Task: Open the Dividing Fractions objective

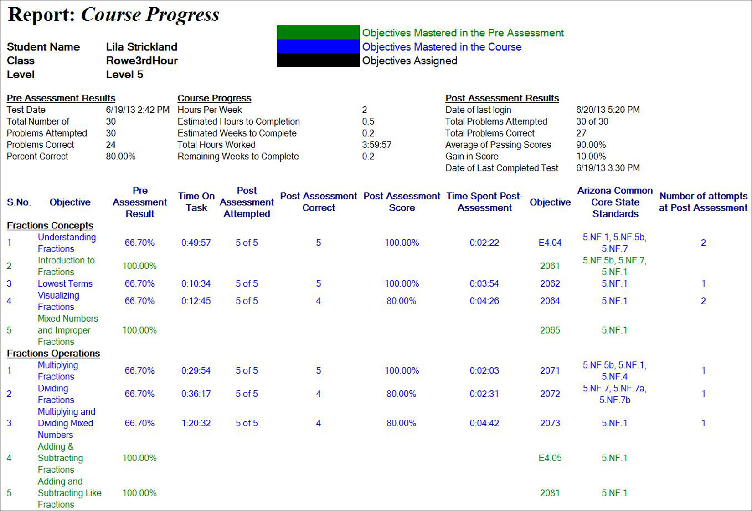Action: (x=56, y=394)
